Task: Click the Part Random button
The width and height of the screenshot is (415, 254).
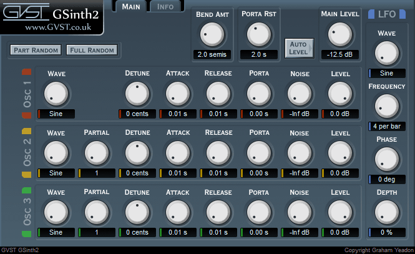Action: (x=36, y=50)
